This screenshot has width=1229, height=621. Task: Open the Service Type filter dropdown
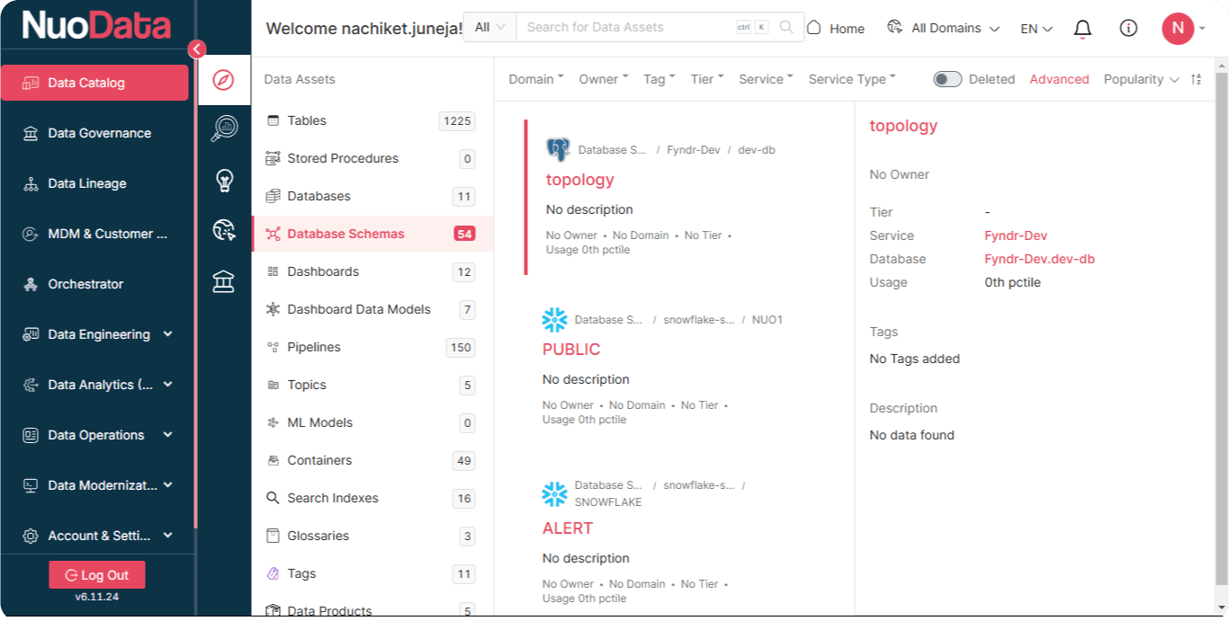coord(852,79)
